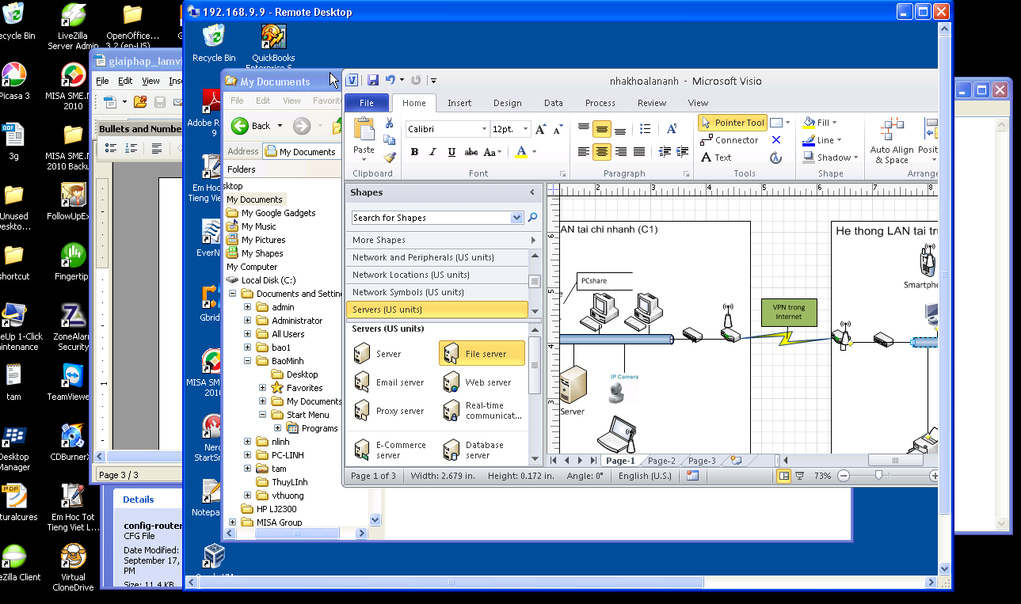Select Network Symbols (US units) stencil

click(x=437, y=292)
